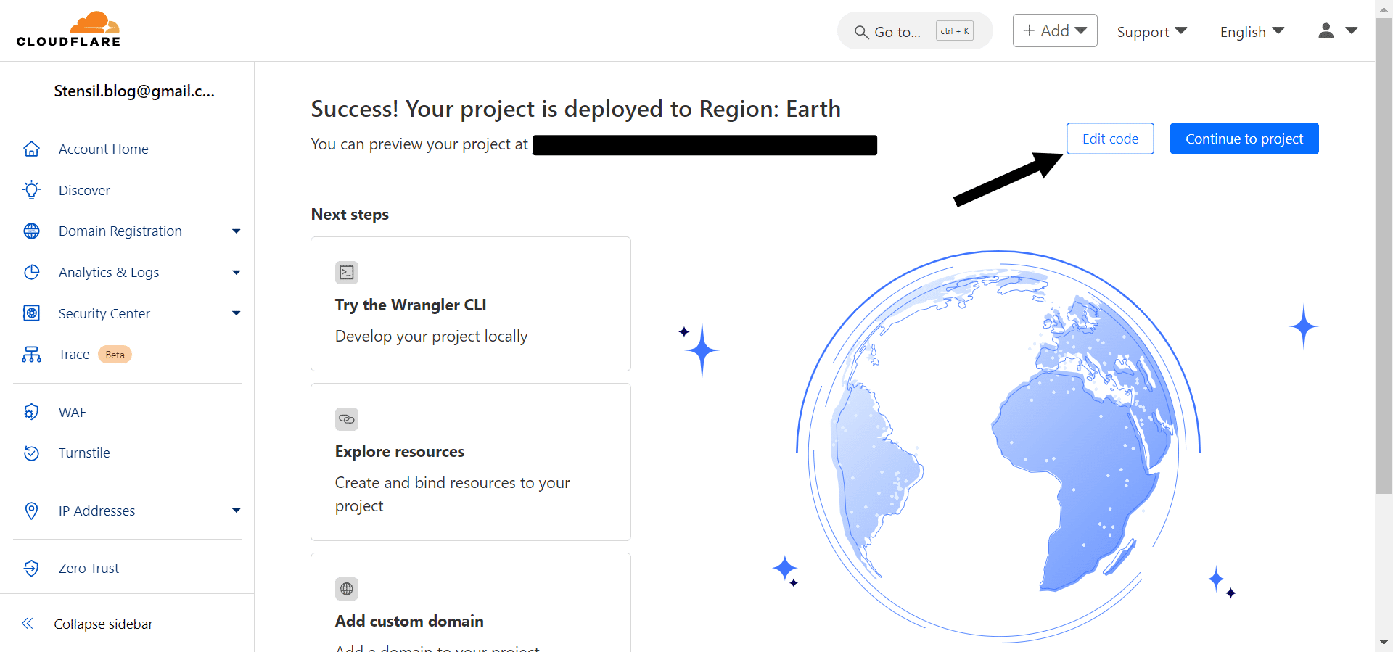
Task: Open the Support menu
Action: click(1151, 32)
